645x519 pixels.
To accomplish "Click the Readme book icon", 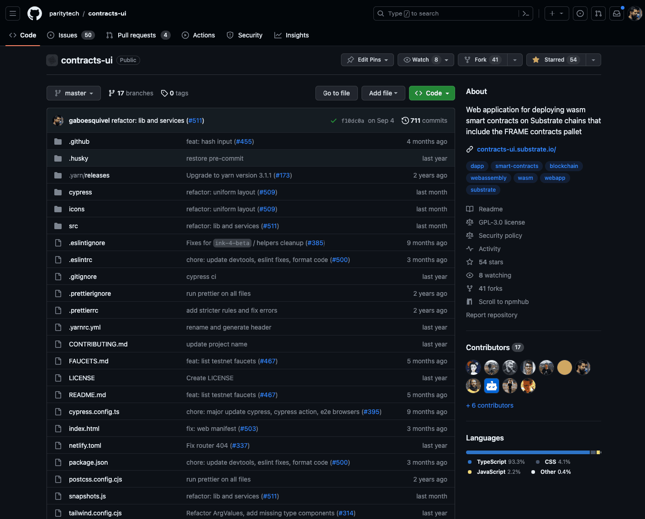I will click(x=470, y=209).
